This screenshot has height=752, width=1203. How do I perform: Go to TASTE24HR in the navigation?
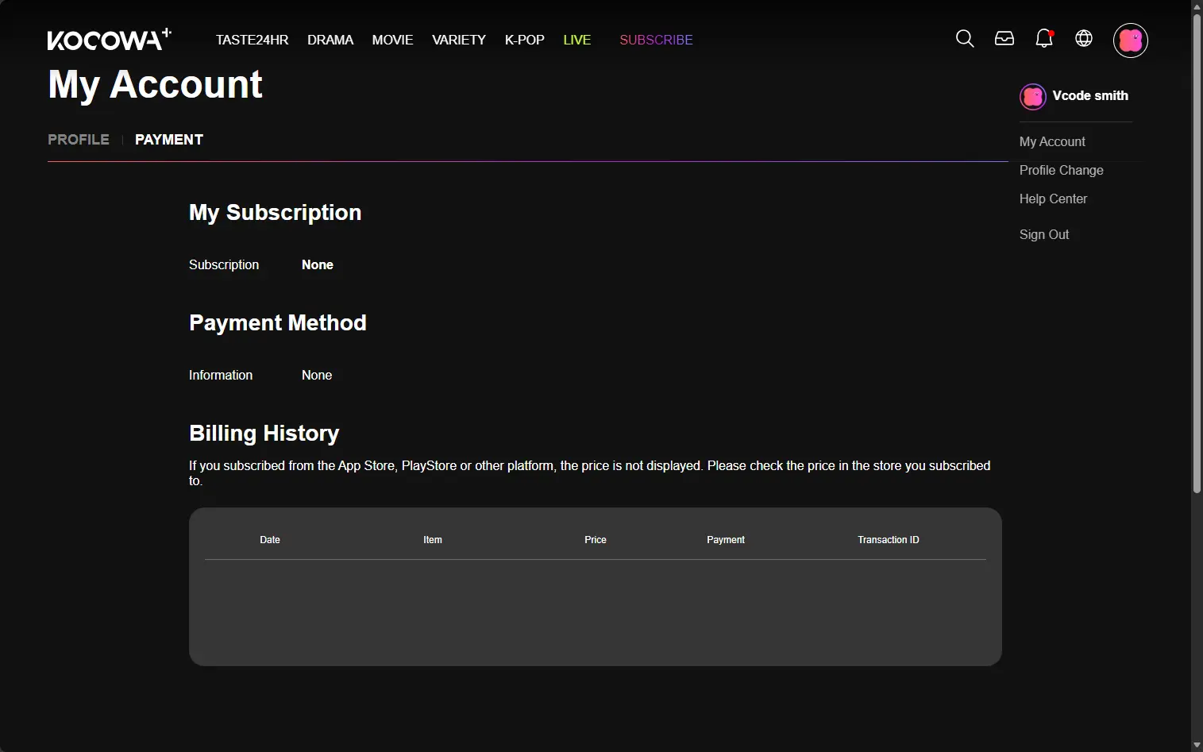(252, 40)
